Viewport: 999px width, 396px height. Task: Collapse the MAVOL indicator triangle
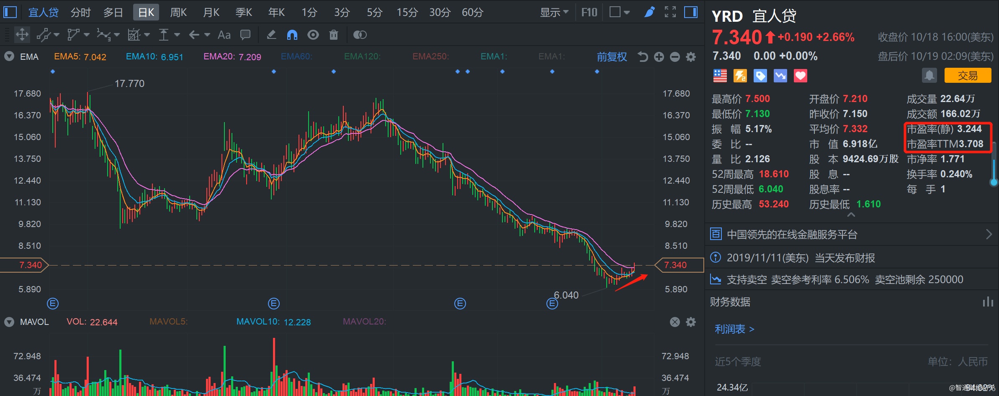point(9,322)
